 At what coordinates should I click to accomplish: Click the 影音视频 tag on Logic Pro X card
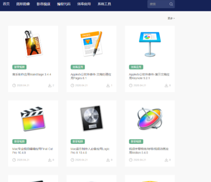78,142
